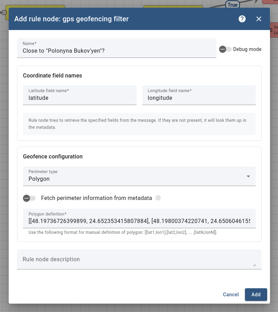This screenshot has width=278, height=312.
Task: Close the Add rule node dialog
Action: [x=259, y=19]
